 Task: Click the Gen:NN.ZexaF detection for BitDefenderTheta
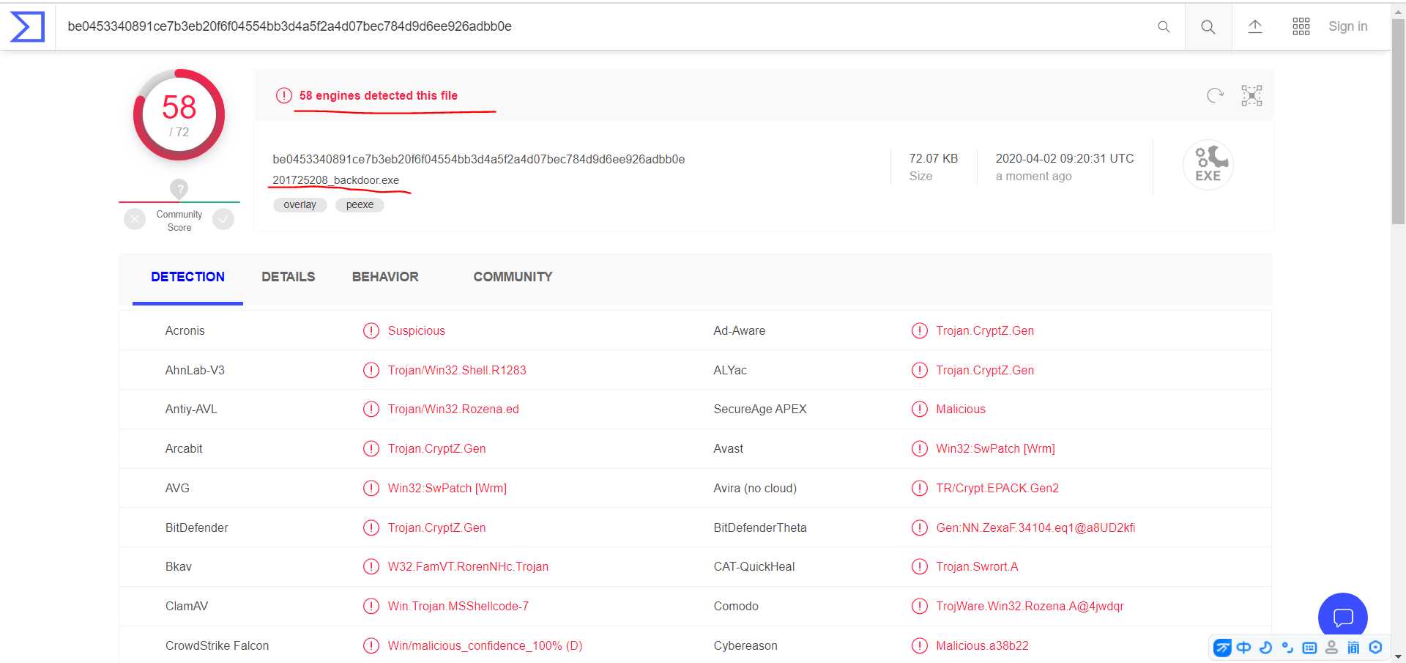(x=1035, y=528)
